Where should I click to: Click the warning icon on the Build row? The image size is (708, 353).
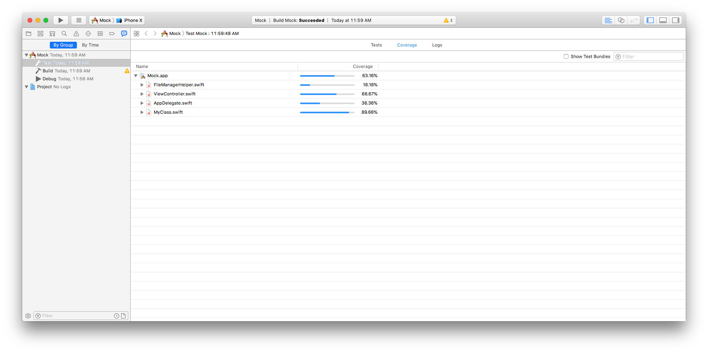click(127, 71)
